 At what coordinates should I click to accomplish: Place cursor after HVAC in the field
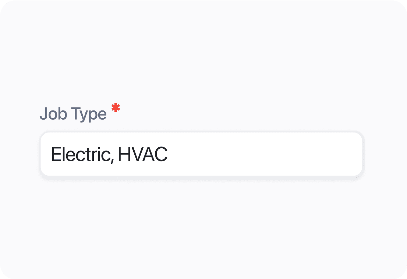pos(169,154)
